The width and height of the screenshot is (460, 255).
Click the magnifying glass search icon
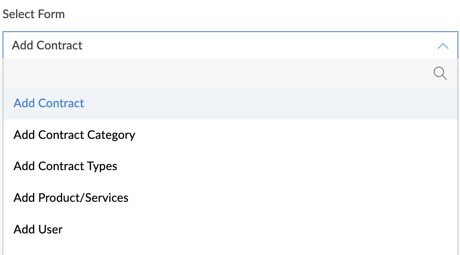[440, 73]
